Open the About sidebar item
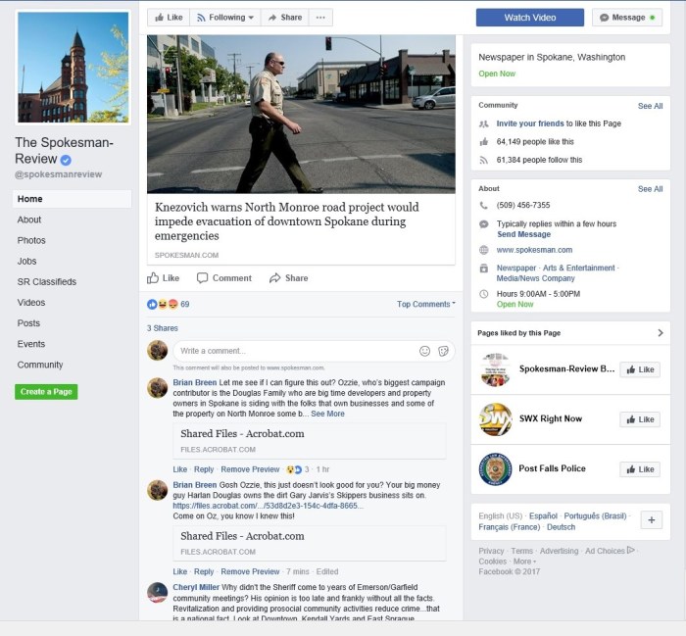Screen dimensions: 686x636 pyautogui.click(x=29, y=220)
